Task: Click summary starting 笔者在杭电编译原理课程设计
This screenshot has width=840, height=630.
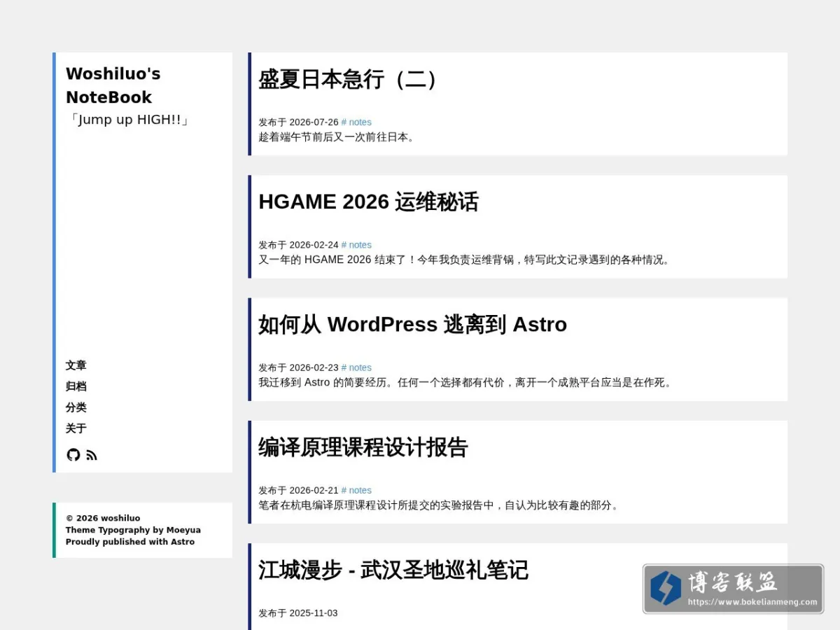Action: pos(440,505)
